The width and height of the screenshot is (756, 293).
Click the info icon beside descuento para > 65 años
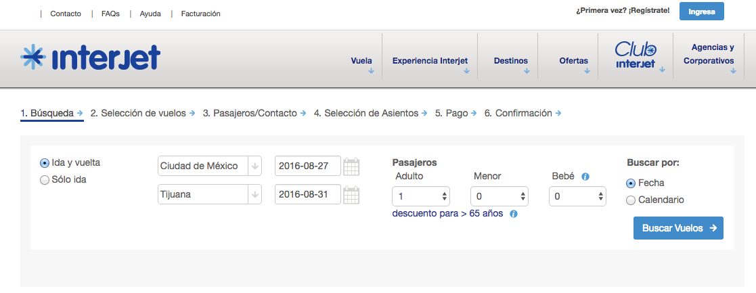514,214
